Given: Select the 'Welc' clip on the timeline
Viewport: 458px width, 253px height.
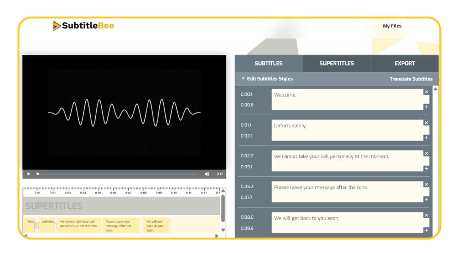Looking at the screenshot, I should pyautogui.click(x=29, y=225).
